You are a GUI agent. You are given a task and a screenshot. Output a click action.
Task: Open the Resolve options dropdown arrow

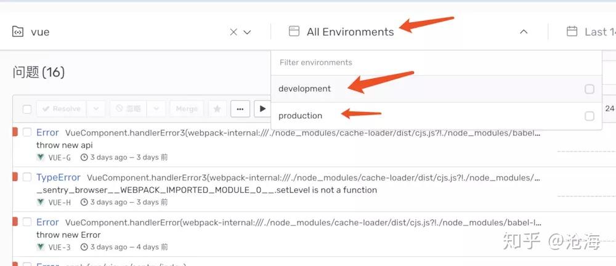pos(95,109)
